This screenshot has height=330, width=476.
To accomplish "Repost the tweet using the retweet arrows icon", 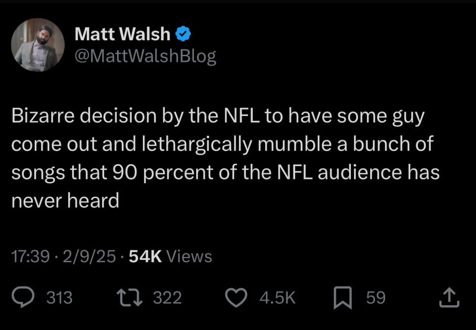I will click(x=129, y=298).
